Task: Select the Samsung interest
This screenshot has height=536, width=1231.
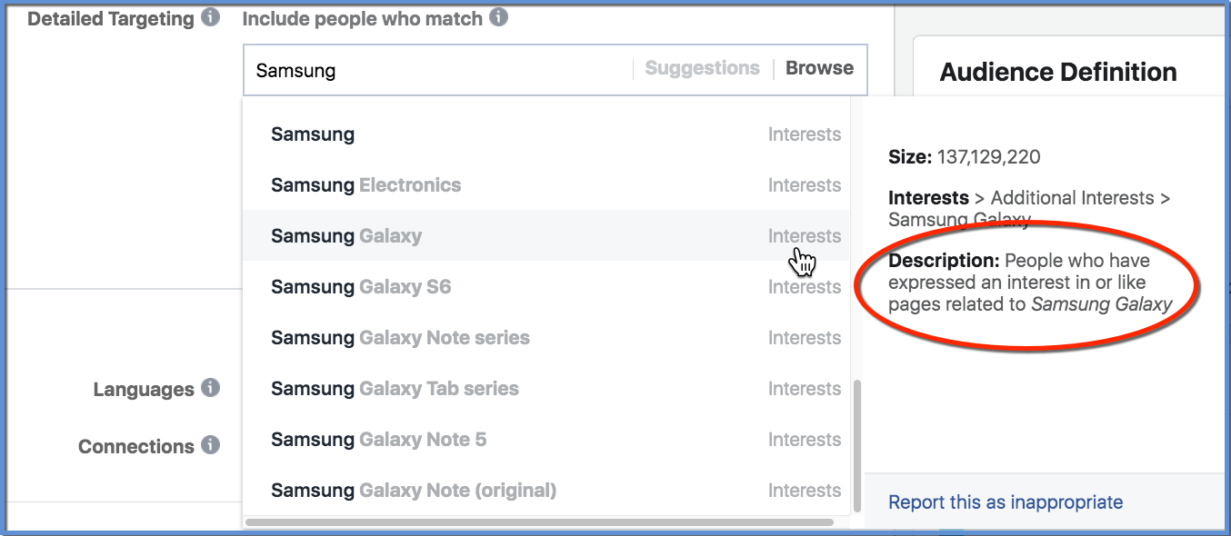Action: [546, 134]
